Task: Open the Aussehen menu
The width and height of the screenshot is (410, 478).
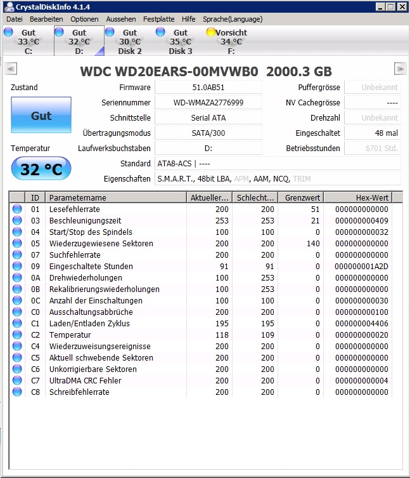Action: click(x=121, y=19)
